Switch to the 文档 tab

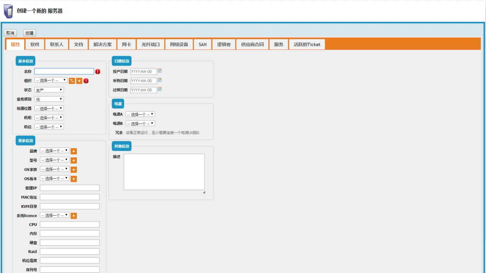[79, 44]
